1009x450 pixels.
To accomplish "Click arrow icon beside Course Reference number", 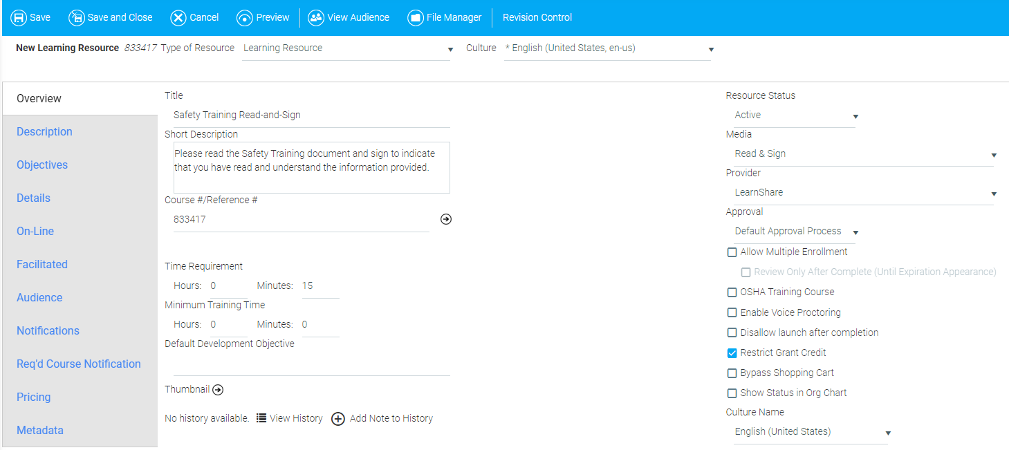I will point(446,219).
